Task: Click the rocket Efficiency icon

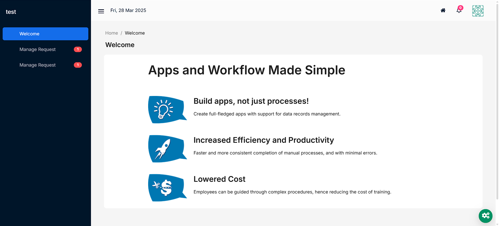Action: [x=167, y=148]
